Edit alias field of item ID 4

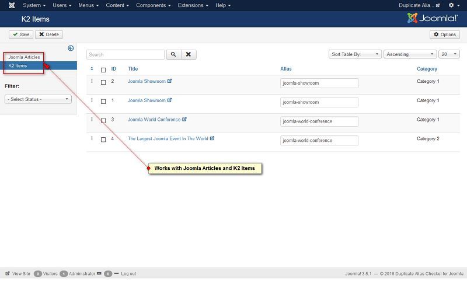[319, 140]
